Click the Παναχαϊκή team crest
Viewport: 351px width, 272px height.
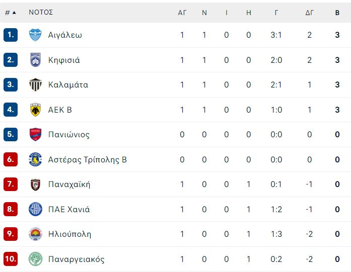pos(35,185)
